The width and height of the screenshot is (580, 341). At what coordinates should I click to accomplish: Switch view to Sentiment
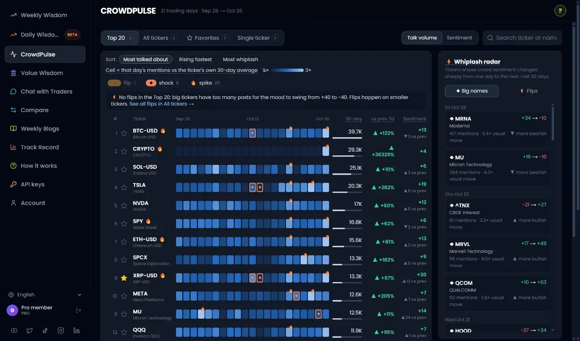459,38
